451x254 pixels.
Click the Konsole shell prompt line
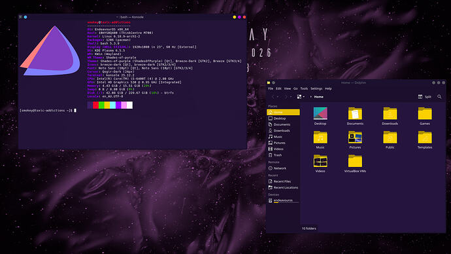pyautogui.click(x=48, y=111)
